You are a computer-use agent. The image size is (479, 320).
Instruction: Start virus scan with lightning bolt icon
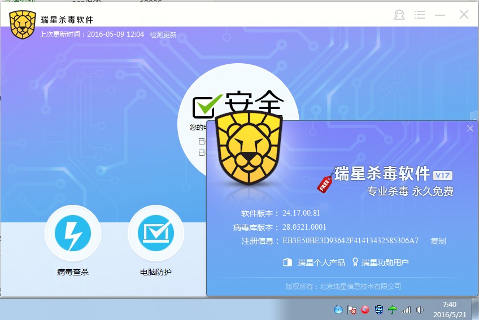point(73,233)
